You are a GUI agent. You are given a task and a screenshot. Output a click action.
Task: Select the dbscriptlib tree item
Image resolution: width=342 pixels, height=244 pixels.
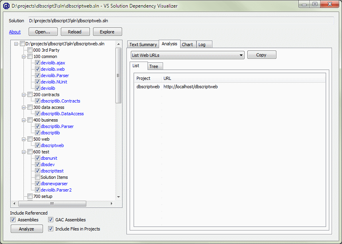pyautogui.click(x=50, y=133)
